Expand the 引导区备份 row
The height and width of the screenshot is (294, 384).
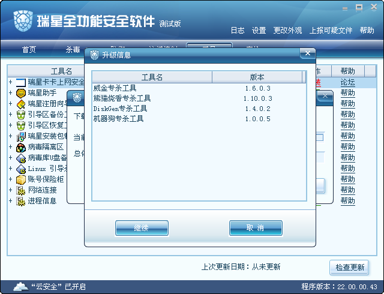point(11,114)
